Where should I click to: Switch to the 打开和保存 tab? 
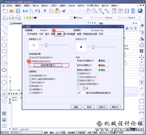tap(32, 34)
